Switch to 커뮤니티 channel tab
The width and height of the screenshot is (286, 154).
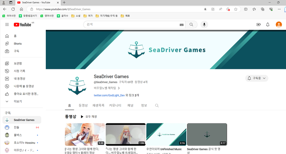coord(115,105)
